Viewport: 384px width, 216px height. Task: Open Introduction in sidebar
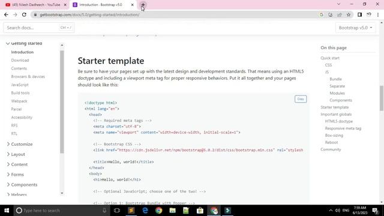[22, 52]
